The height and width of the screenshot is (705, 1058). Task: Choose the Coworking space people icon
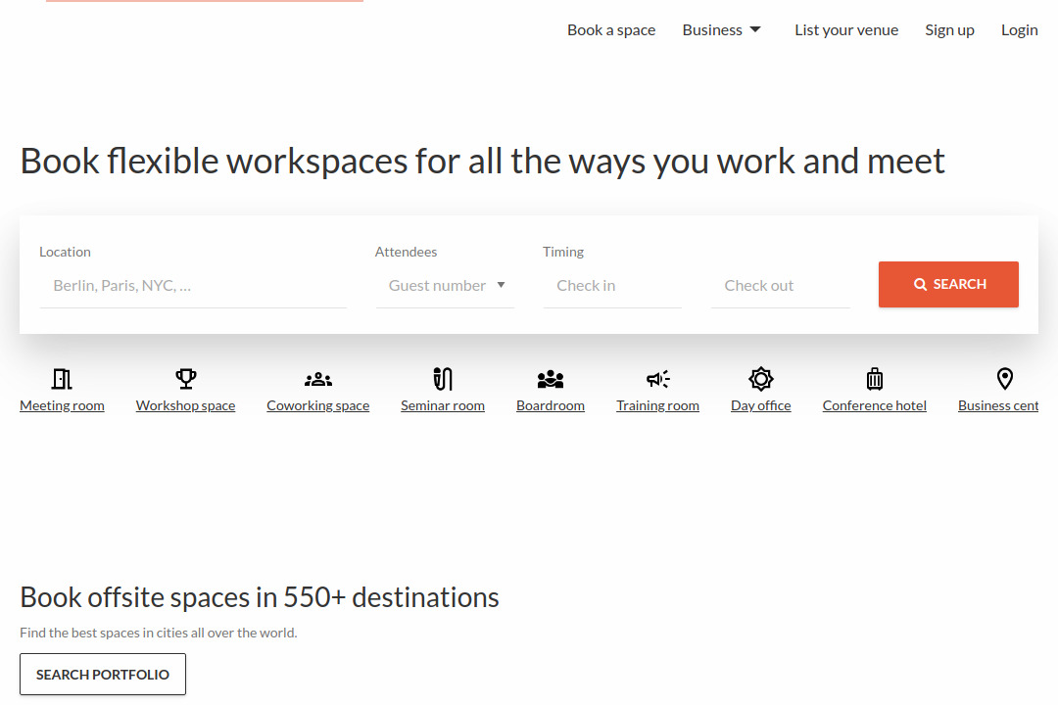(x=317, y=378)
